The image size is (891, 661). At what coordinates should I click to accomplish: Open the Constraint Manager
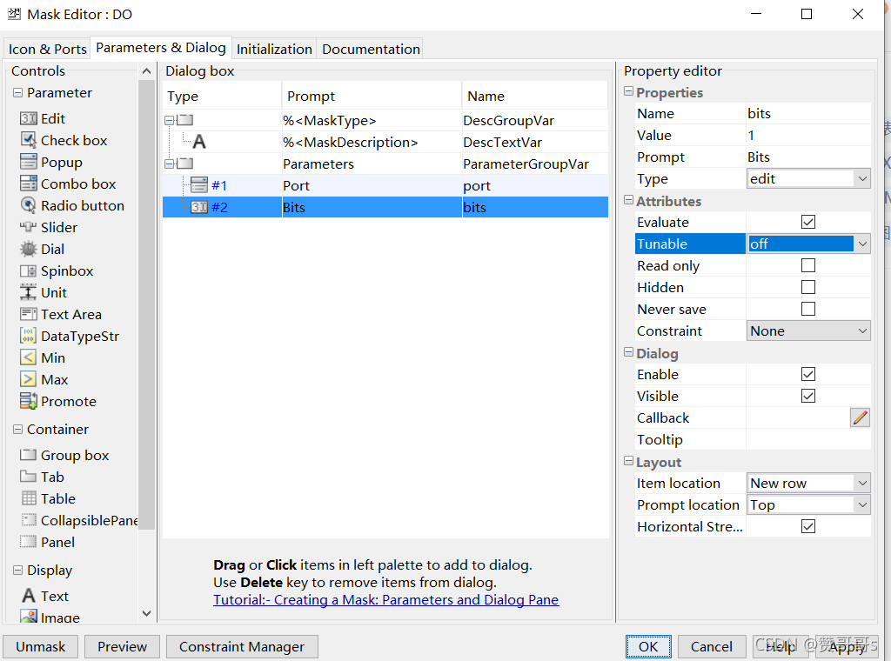click(x=242, y=647)
